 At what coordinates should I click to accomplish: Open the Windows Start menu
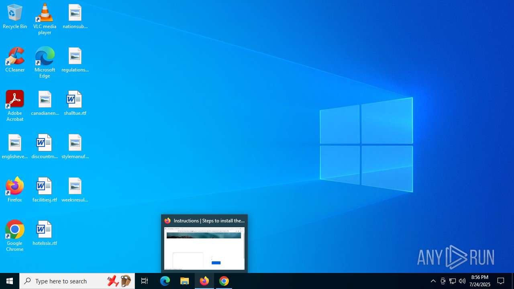(10, 281)
